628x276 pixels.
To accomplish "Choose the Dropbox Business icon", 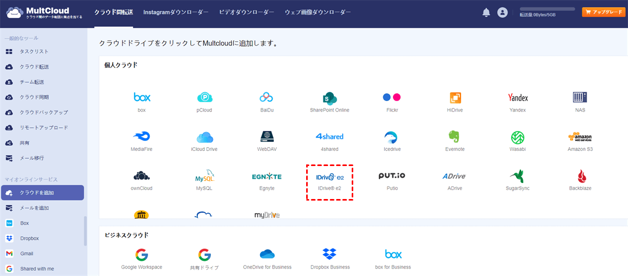I will click(330, 255).
